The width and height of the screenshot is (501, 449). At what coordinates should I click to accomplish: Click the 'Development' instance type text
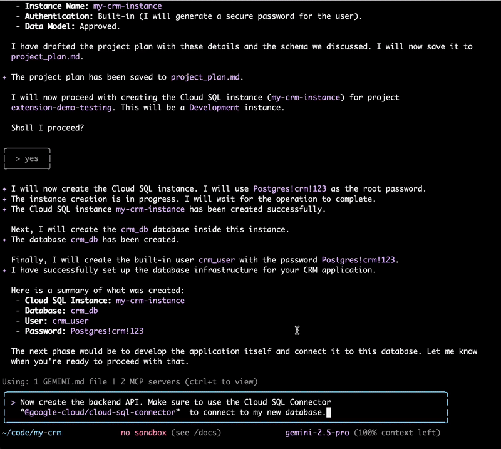pyautogui.click(x=214, y=107)
